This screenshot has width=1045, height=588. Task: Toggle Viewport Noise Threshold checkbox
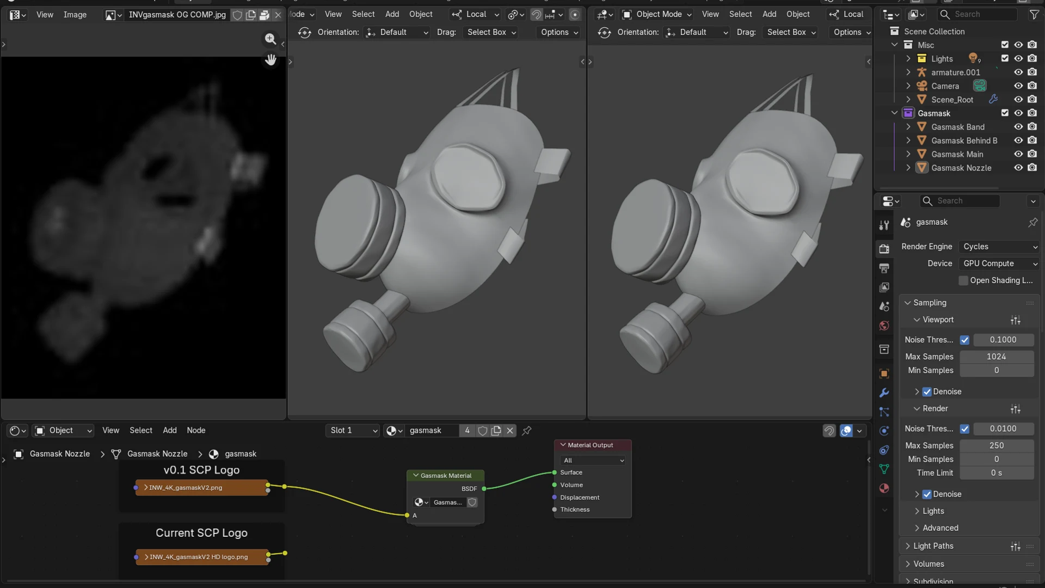click(x=964, y=340)
